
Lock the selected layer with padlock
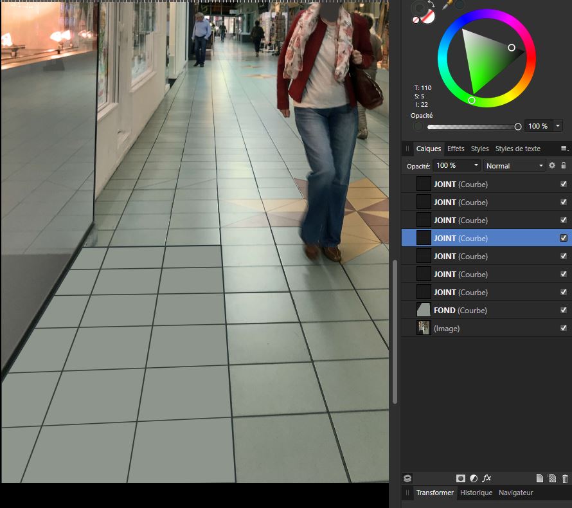tap(563, 165)
